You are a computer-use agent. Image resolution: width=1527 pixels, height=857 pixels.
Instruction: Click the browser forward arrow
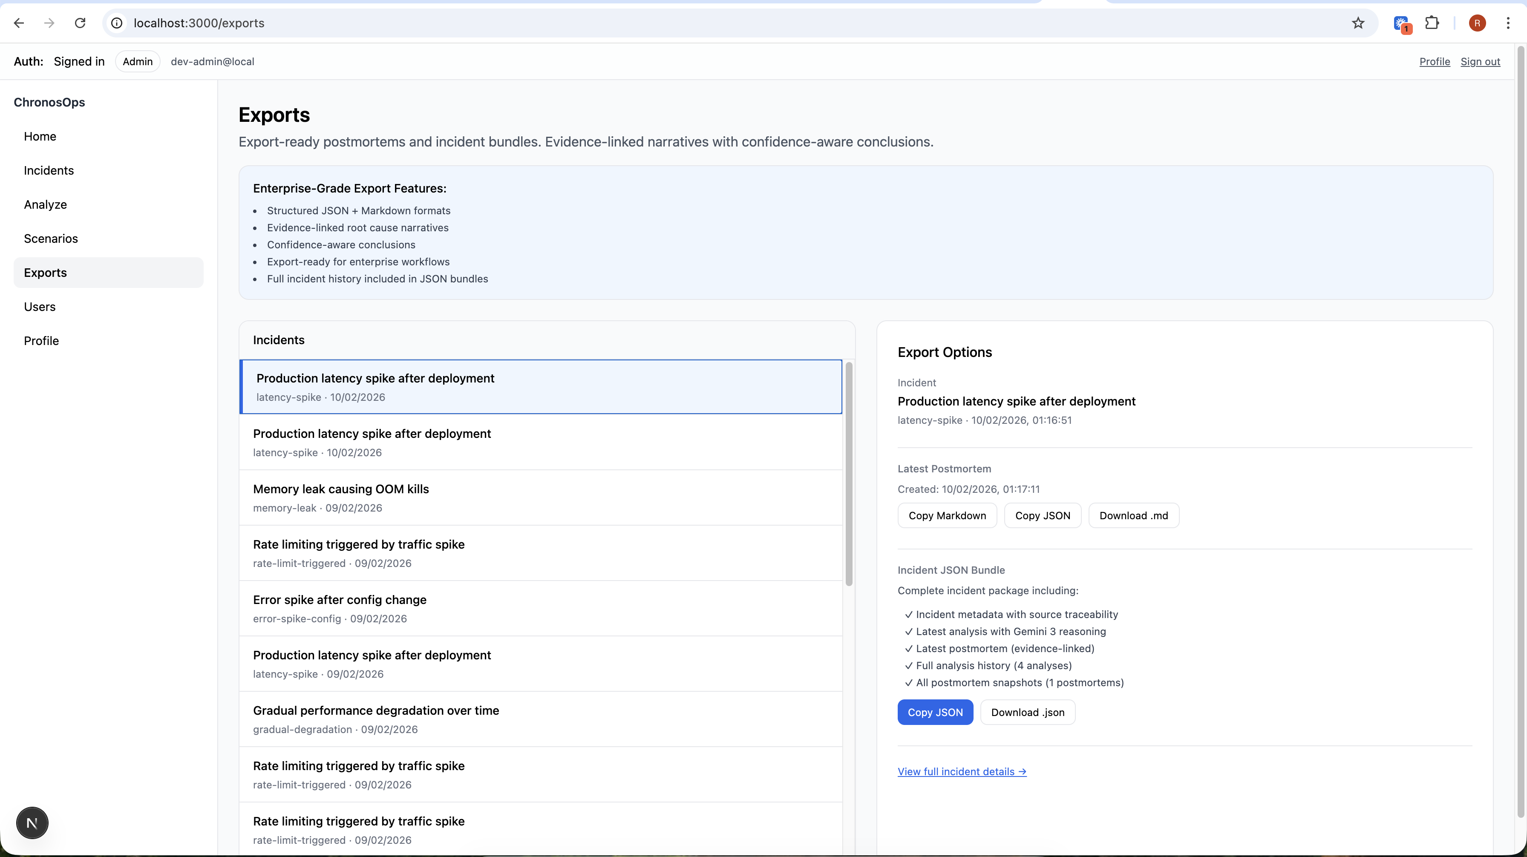[50, 23]
